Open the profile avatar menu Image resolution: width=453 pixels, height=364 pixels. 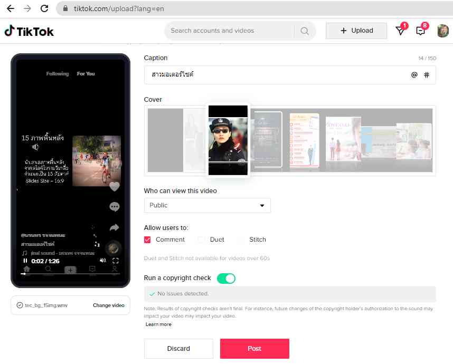click(442, 31)
